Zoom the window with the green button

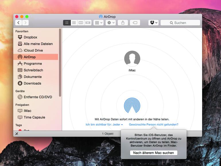pyautogui.click(x=27, y=17)
